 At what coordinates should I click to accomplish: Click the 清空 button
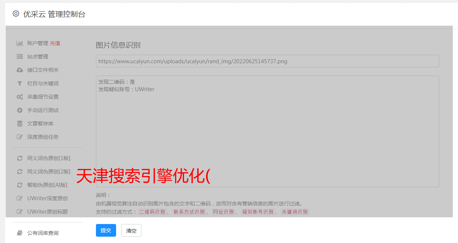point(131,230)
